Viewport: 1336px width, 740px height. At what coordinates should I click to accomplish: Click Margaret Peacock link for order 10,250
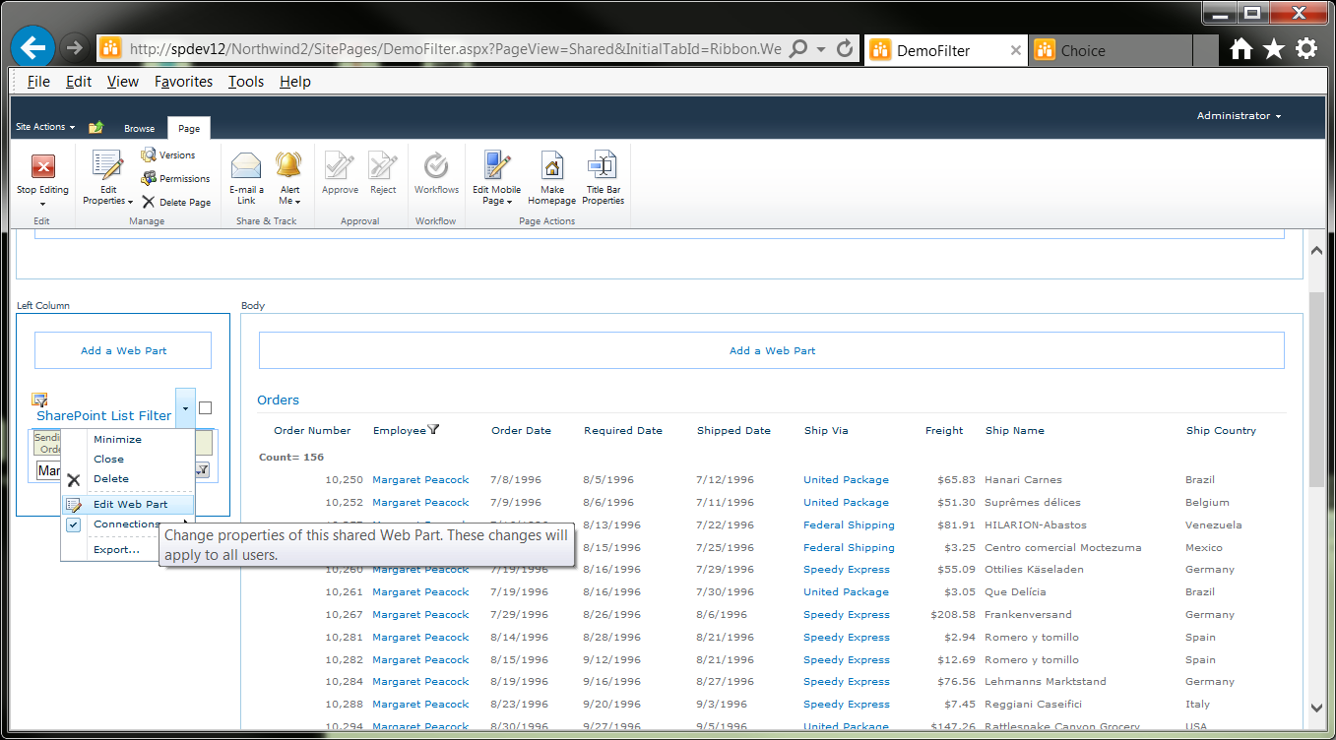[x=420, y=480]
